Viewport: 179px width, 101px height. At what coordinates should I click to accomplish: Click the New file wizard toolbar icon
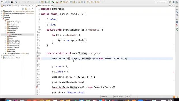coord(2,2)
